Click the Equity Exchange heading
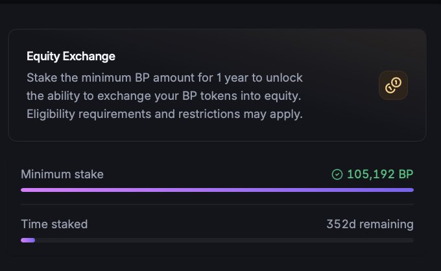The width and height of the screenshot is (441, 271). click(71, 56)
